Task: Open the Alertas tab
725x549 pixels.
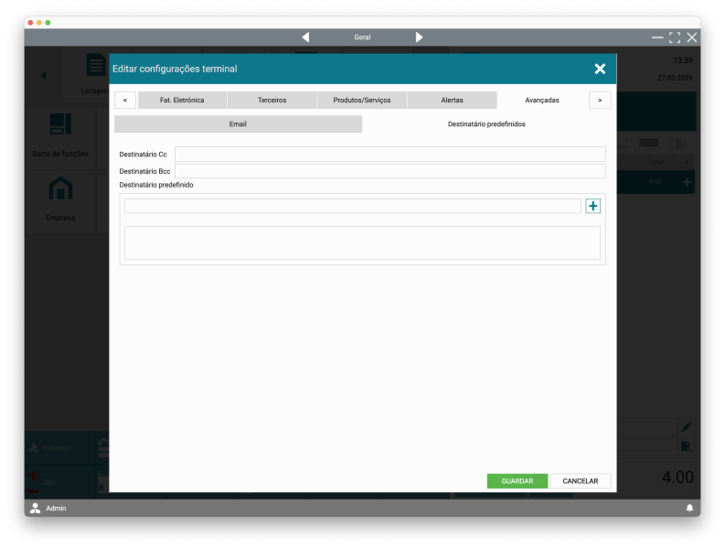Action: click(x=452, y=100)
